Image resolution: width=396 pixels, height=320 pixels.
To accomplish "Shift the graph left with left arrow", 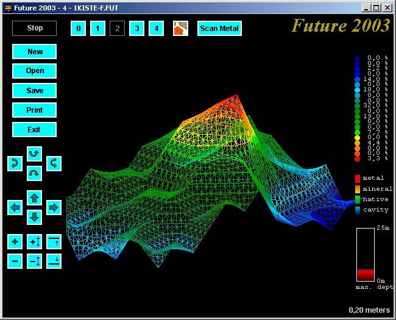I will [15, 207].
